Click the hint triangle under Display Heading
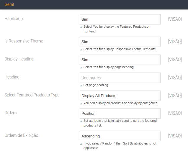This screenshot has width=188, height=151. (x=81, y=67)
